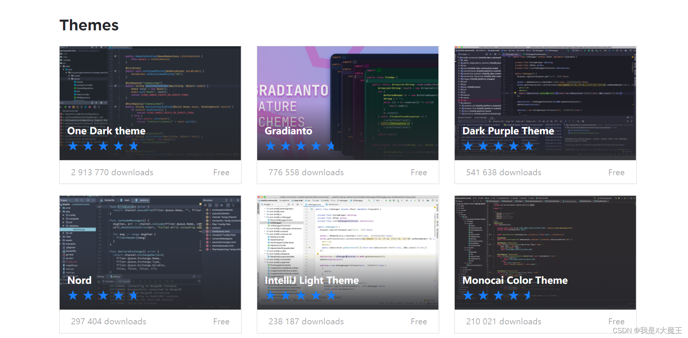The height and width of the screenshot is (338, 688).
Task: Click the Free label on Gradianto card
Action: point(419,173)
